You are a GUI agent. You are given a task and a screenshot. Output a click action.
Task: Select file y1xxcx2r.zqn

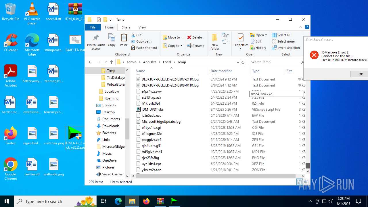click(151, 170)
